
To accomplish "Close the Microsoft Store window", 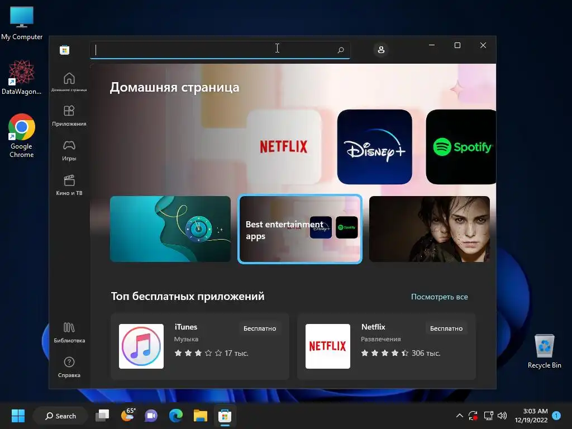I will coord(483,45).
